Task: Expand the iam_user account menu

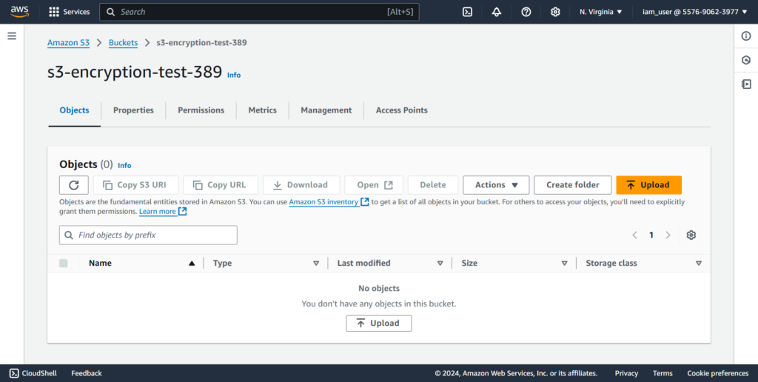Action: (694, 12)
